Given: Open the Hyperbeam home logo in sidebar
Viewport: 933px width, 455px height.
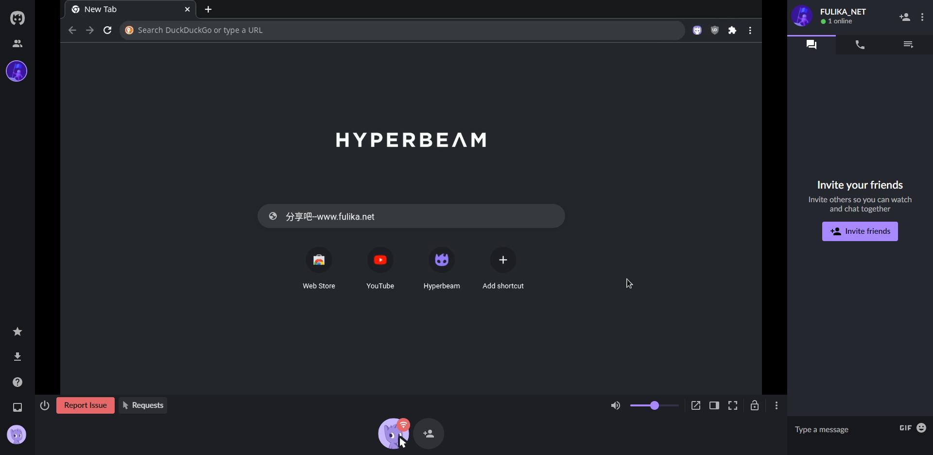Looking at the screenshot, I should (17, 18).
